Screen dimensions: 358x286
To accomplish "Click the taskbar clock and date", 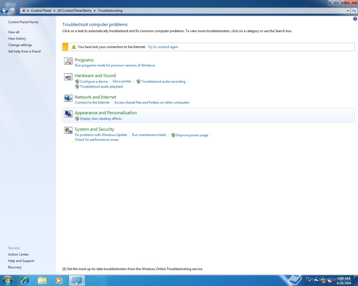I will pyautogui.click(x=344, y=281).
